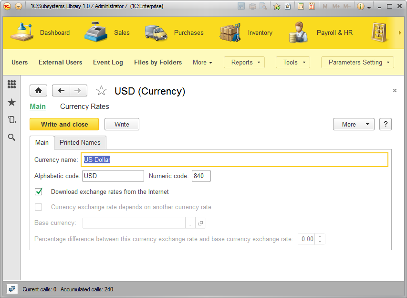Viewport: 407px width, 298px height.
Task: Open the Dashboard section
Action: coord(40,33)
